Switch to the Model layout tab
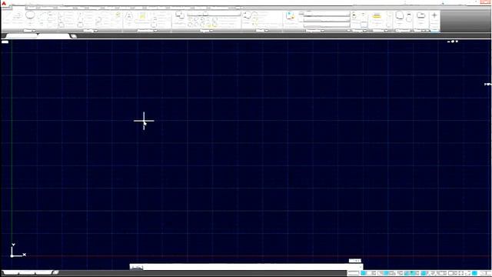Viewport: 492px width, 277px height. click(10, 272)
